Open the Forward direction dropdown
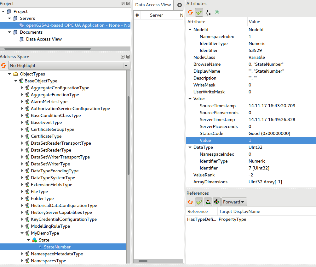The width and height of the screenshot is (316, 267). pyautogui.click(x=234, y=202)
